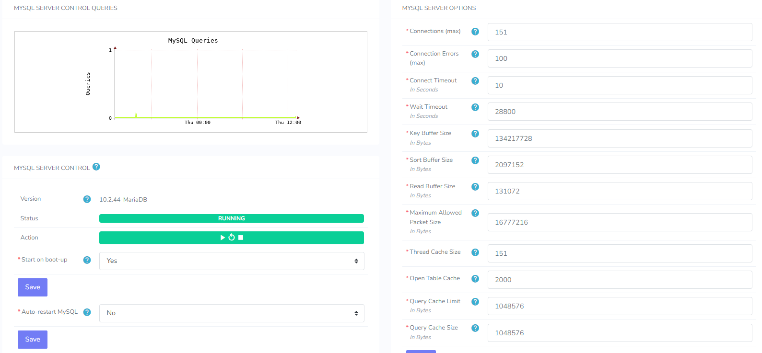
Task: Click help icon beside Auto-restart MySQL
Action: (x=87, y=312)
